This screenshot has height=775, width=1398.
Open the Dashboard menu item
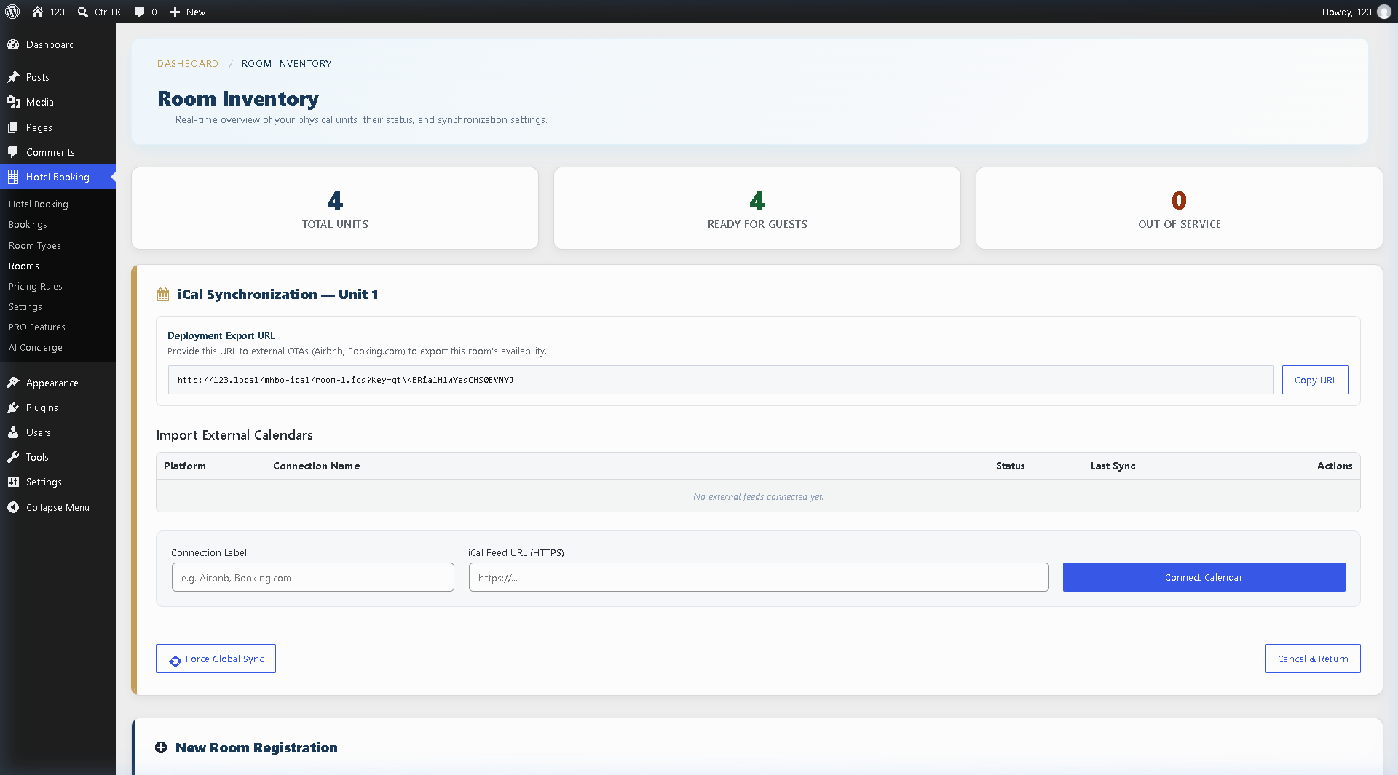tap(58, 44)
